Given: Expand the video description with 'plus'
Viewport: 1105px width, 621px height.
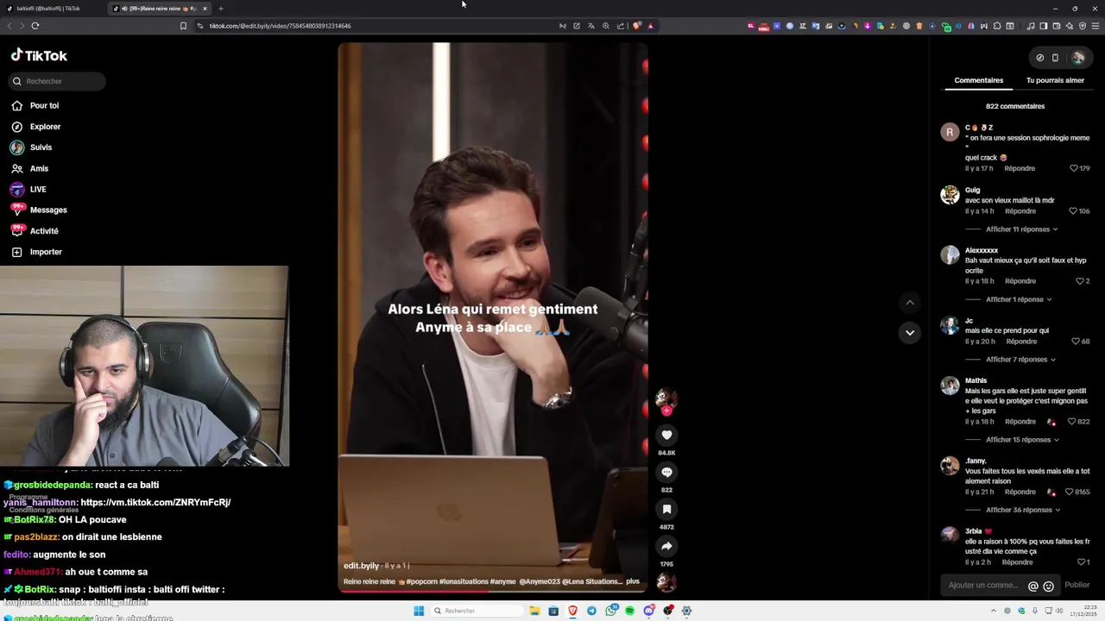Looking at the screenshot, I should point(633,581).
